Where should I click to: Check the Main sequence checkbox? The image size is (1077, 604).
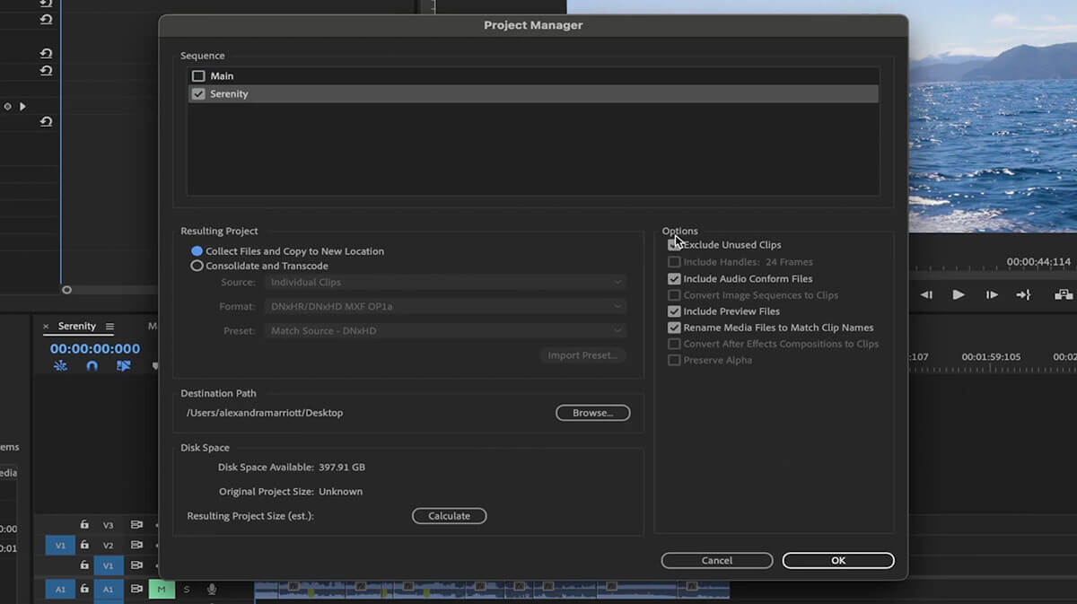coord(198,75)
